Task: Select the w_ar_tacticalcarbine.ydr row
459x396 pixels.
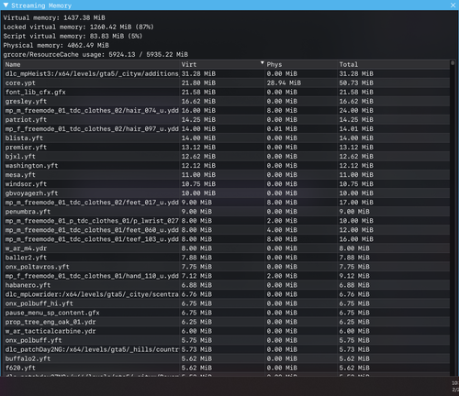Action: [x=227, y=331]
